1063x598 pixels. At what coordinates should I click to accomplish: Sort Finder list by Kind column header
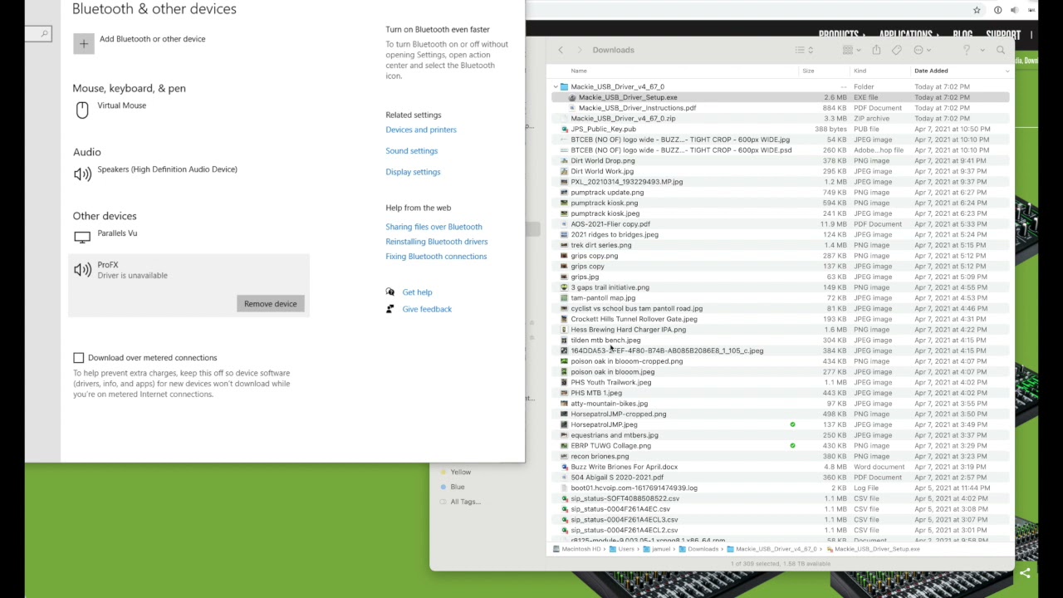[x=860, y=71]
